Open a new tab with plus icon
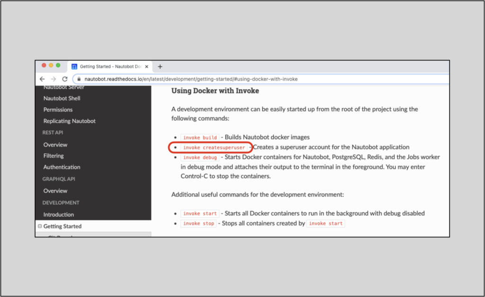 tap(160, 67)
